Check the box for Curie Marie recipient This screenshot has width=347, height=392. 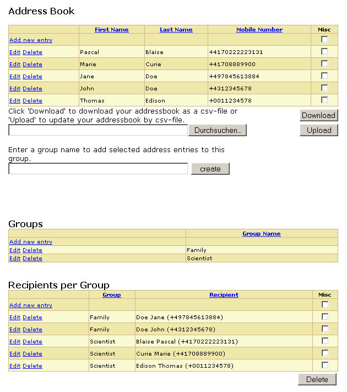[x=324, y=353]
